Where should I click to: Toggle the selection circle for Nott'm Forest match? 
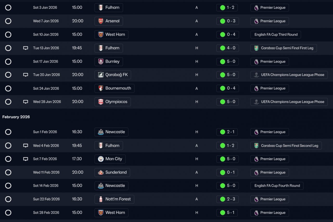point(8,199)
